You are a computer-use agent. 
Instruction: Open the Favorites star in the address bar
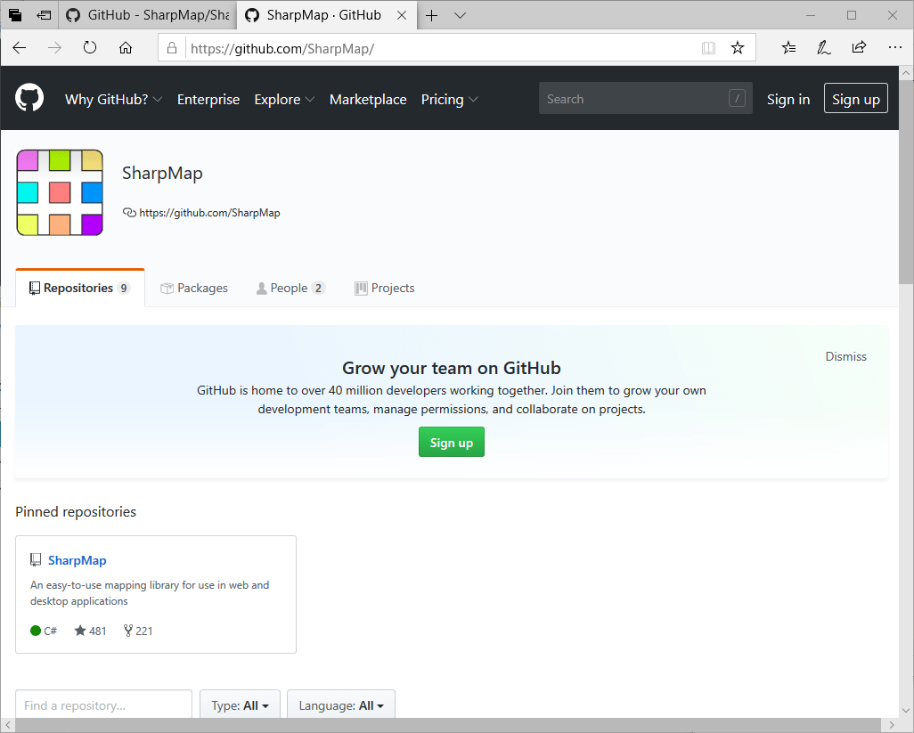738,48
